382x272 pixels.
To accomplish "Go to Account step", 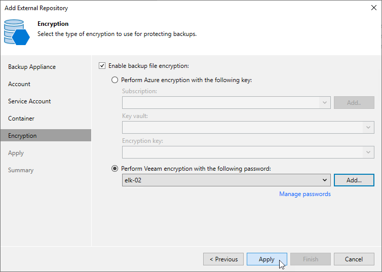I will (19, 84).
